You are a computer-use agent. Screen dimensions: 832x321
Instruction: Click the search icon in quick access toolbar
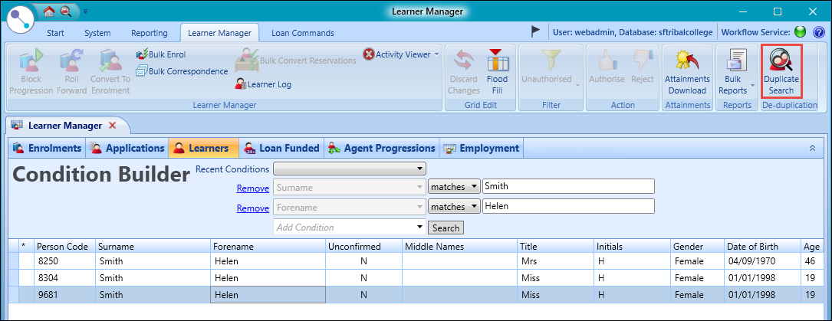tap(66, 11)
